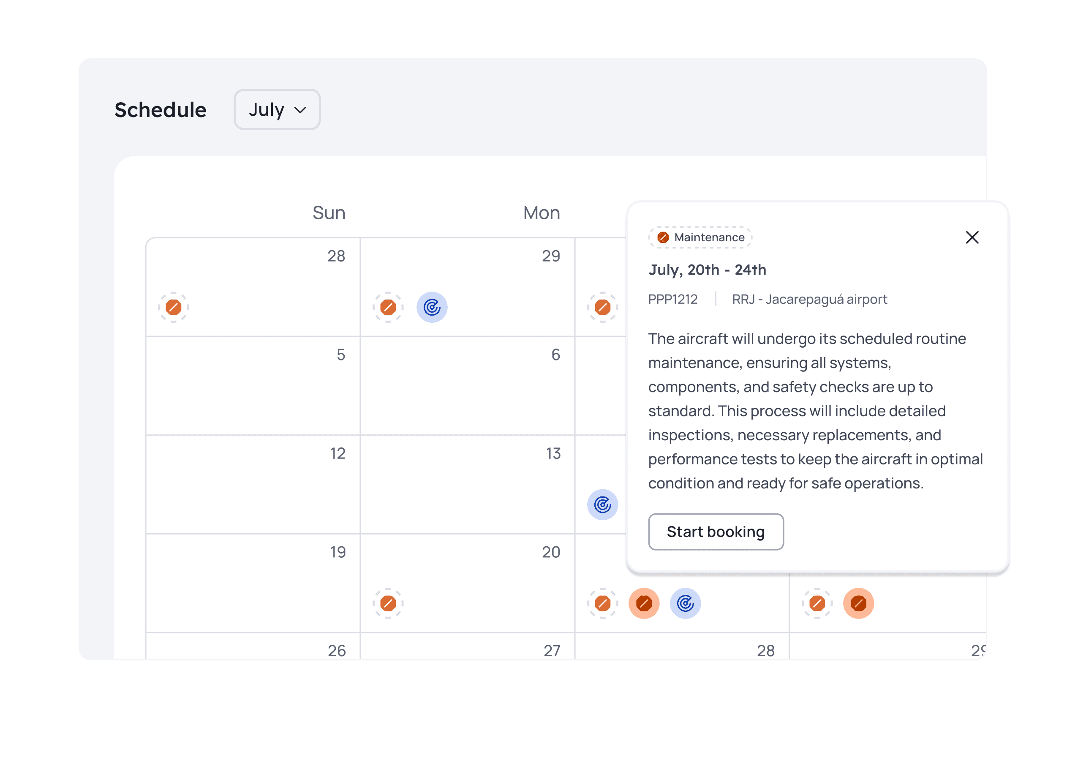The height and width of the screenshot is (758, 1067).
Task: Select the Monday 13 calendar cell
Action: [x=468, y=485]
